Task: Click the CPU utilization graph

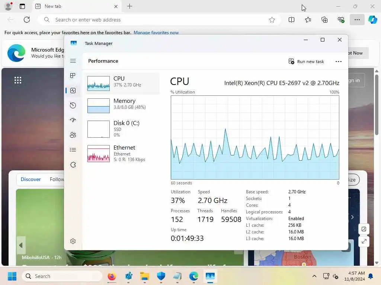Action: (255, 137)
